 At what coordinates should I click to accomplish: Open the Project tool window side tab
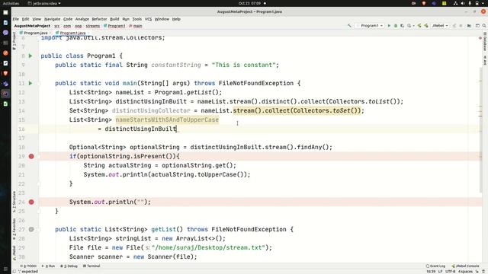[14, 41]
